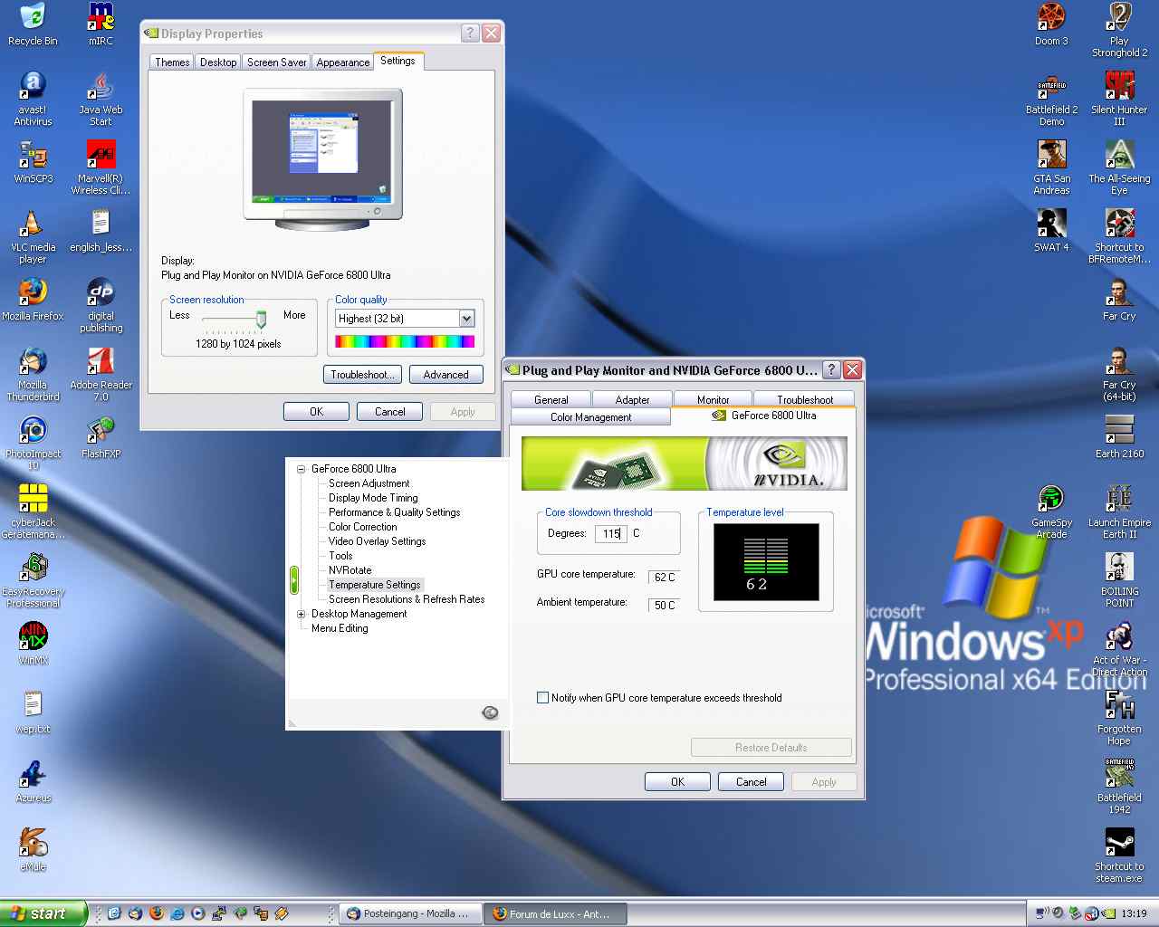Click Cancel in Display Properties window
This screenshot has width=1159, height=927.
tap(390, 412)
